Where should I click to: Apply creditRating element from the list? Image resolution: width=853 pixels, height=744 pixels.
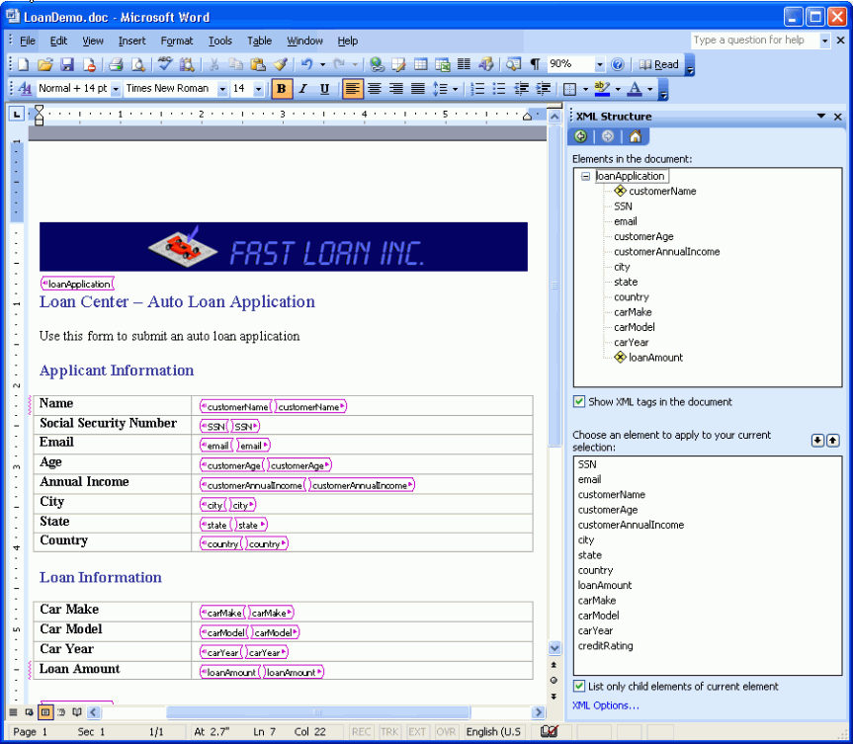pyautogui.click(x=606, y=645)
